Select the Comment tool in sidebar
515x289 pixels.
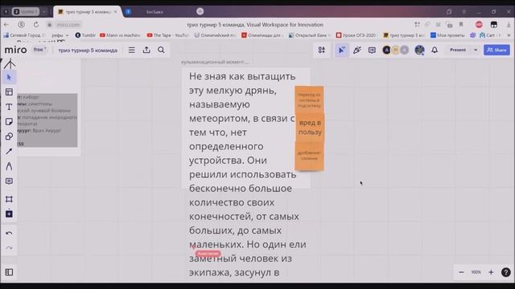pos(9,181)
